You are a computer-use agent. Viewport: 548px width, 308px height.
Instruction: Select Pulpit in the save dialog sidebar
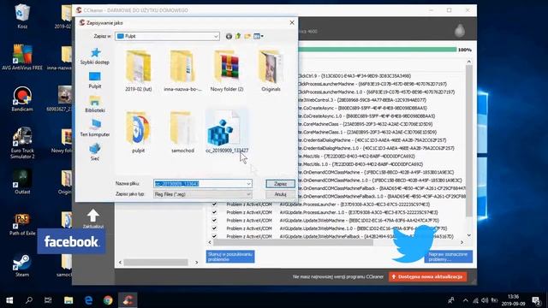95,80
